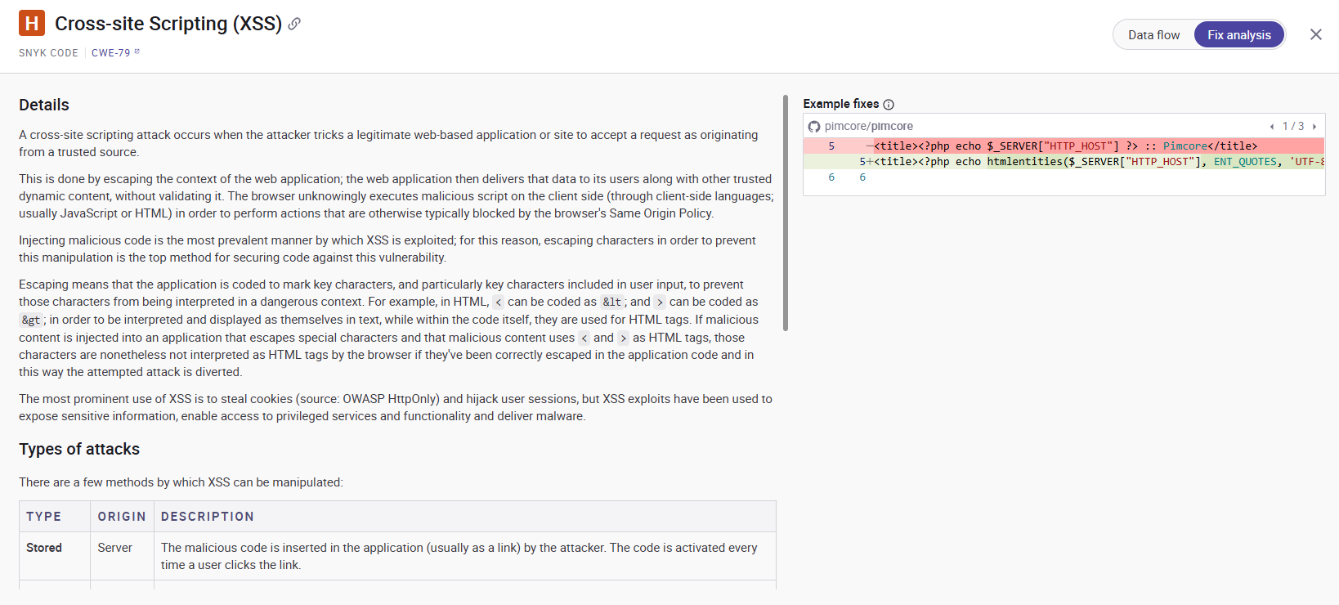Click the added green htmlentities code line

tap(1063, 162)
